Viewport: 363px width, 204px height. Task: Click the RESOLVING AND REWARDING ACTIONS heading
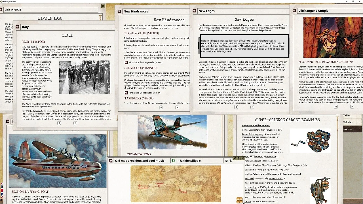point(326,62)
